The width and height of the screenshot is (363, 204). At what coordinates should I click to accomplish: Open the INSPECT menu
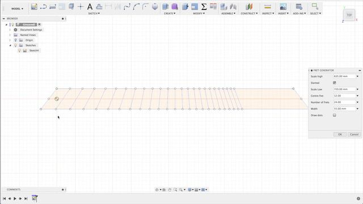(x=268, y=14)
